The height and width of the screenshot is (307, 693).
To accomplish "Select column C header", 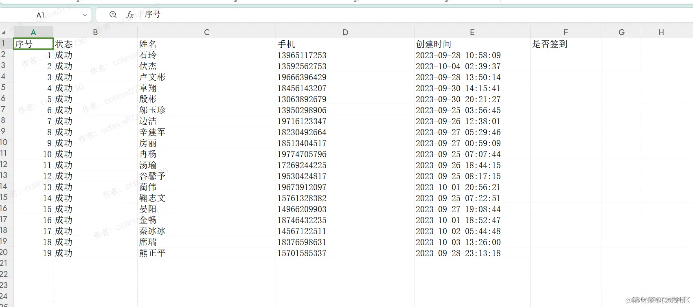I will click(x=206, y=32).
